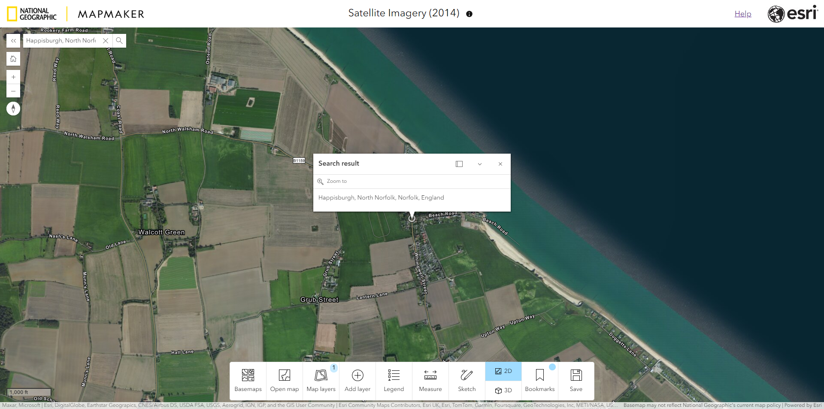Reset map to home extent
Screen dimensions: 824x409
[x=13, y=59]
